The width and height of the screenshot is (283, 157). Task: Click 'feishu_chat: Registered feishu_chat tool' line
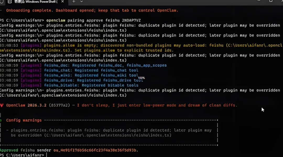pos(91,70)
